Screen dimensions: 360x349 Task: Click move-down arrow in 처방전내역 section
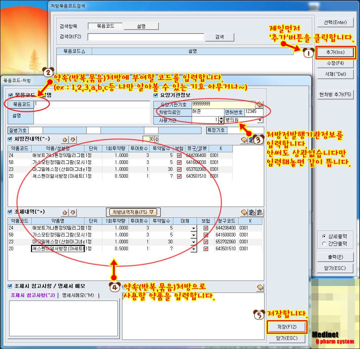[73, 139]
